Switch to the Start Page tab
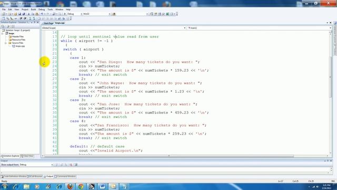Image resolution: width=337 pixels, height=190 pixels. click(48, 23)
